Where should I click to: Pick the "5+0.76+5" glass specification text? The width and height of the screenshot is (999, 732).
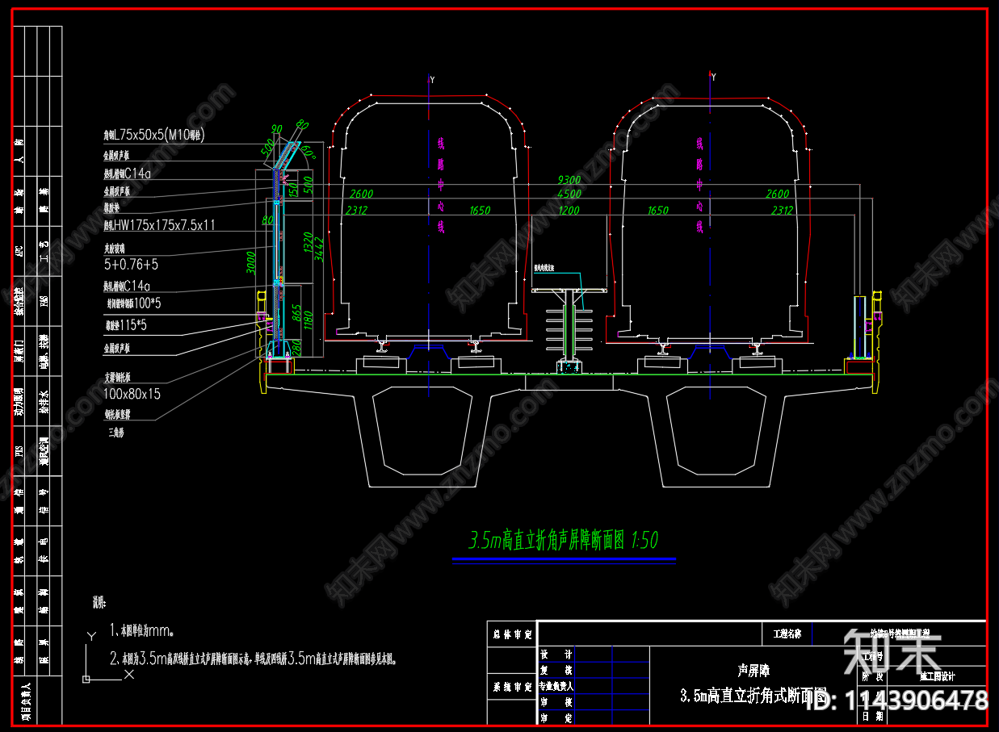[x=131, y=264]
